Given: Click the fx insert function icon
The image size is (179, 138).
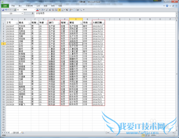Looking at the screenshot, I should click(33, 14).
